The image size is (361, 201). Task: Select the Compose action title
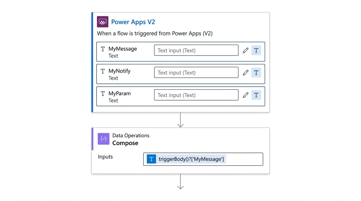coord(125,143)
